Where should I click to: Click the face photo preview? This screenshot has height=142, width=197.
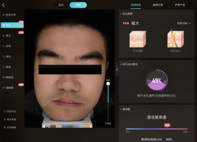point(70,69)
